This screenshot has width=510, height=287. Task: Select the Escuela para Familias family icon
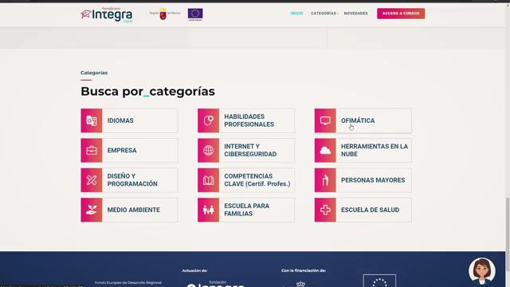pyautogui.click(x=208, y=210)
